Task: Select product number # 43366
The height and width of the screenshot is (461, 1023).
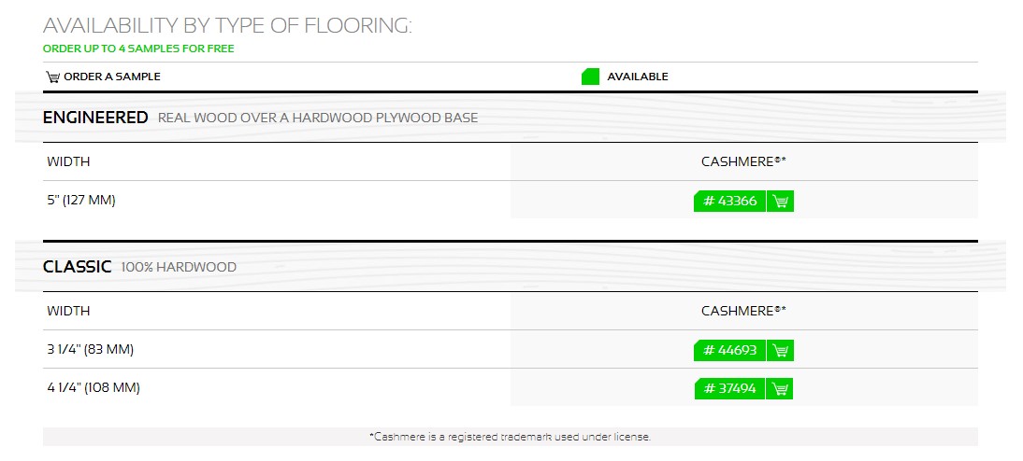Action: point(729,202)
